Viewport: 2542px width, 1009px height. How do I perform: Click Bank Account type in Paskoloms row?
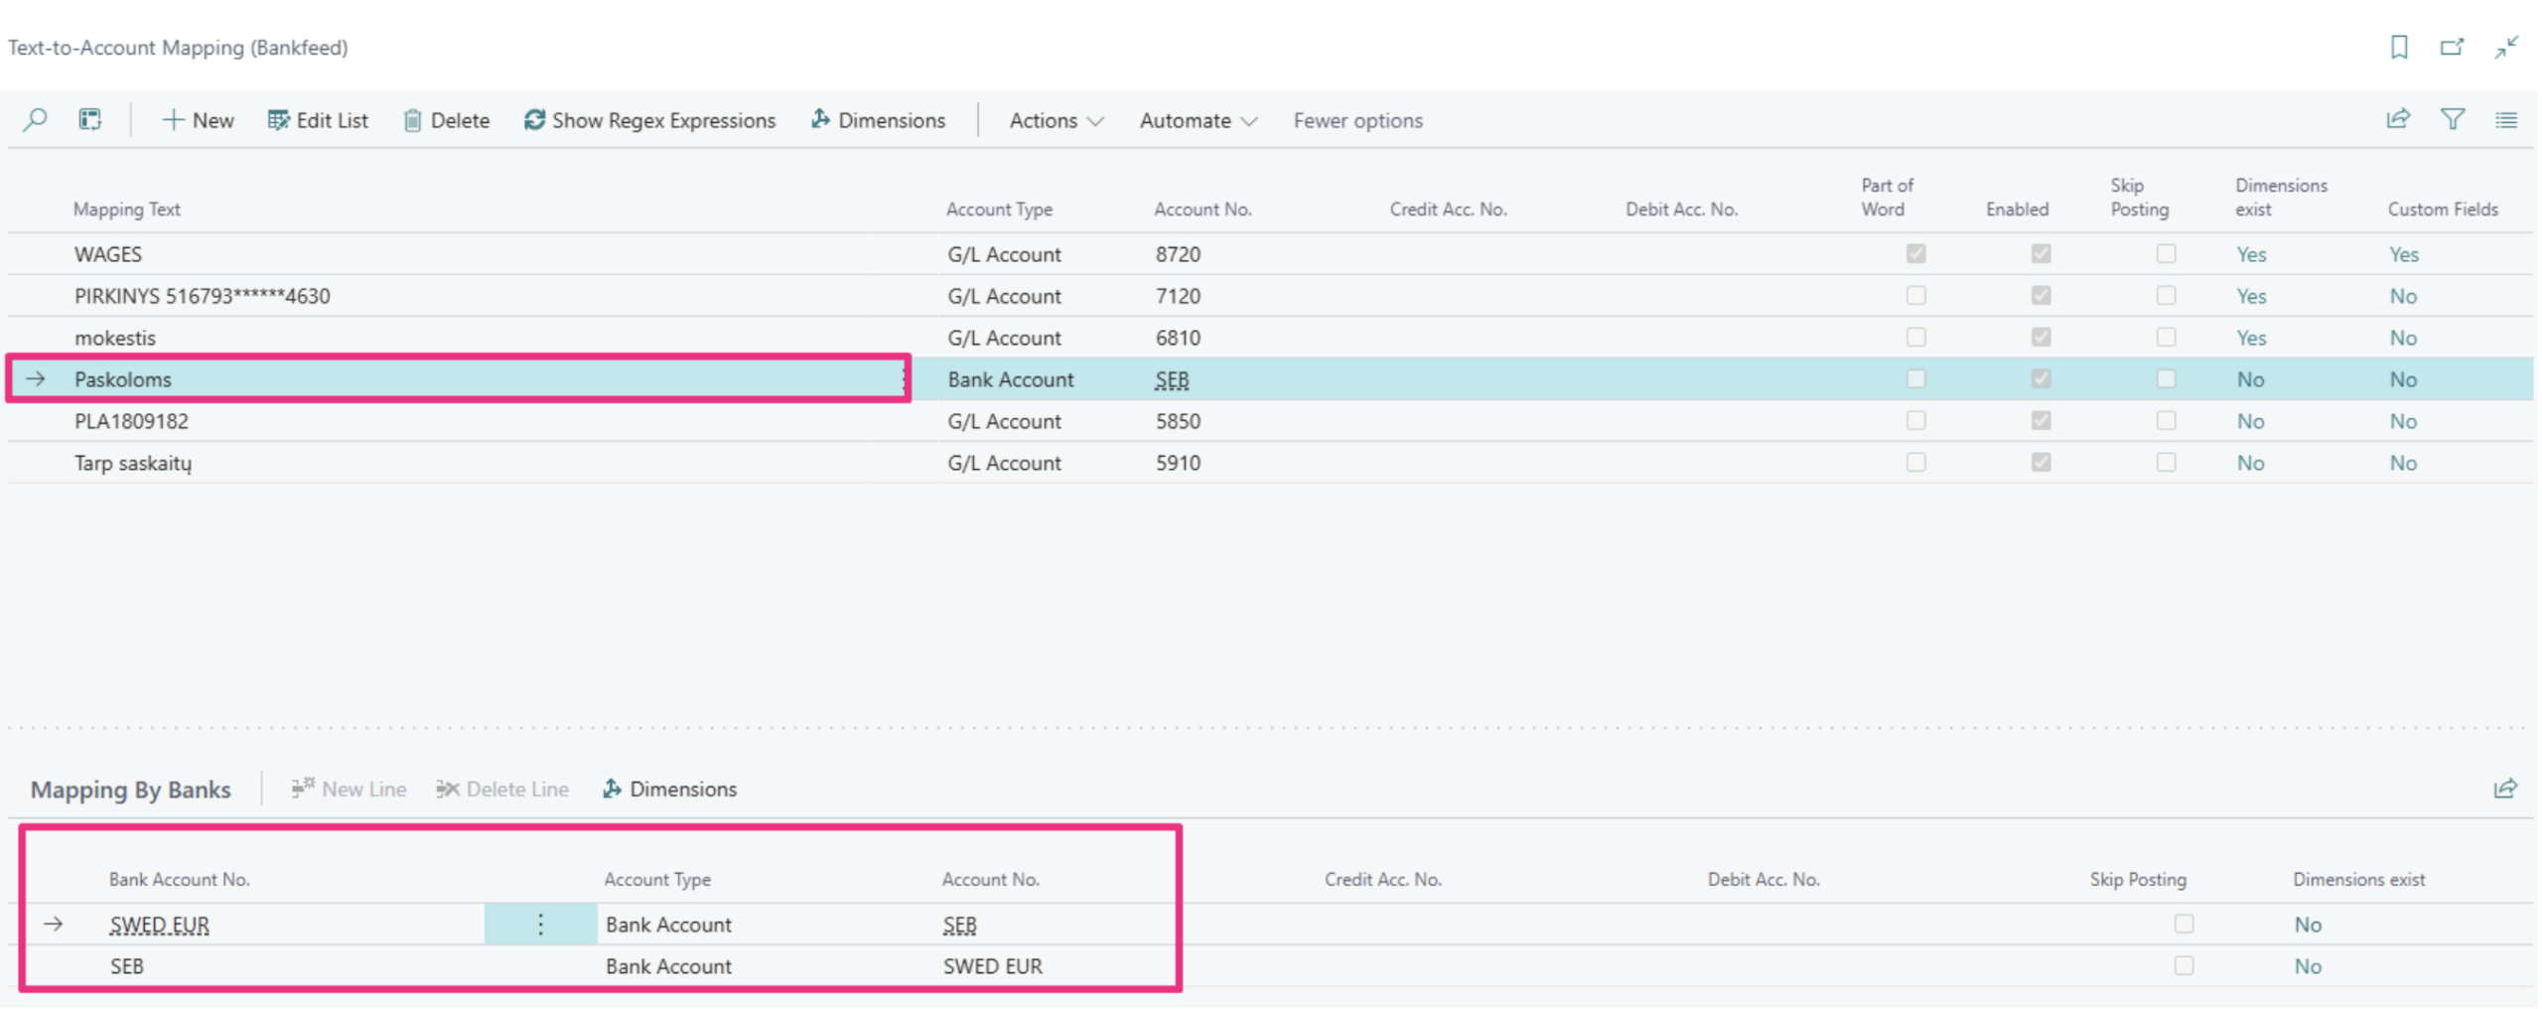click(1010, 379)
